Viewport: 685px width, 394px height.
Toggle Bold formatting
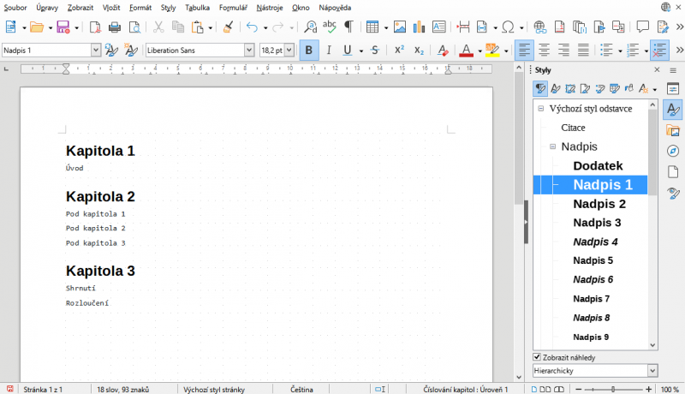point(309,51)
